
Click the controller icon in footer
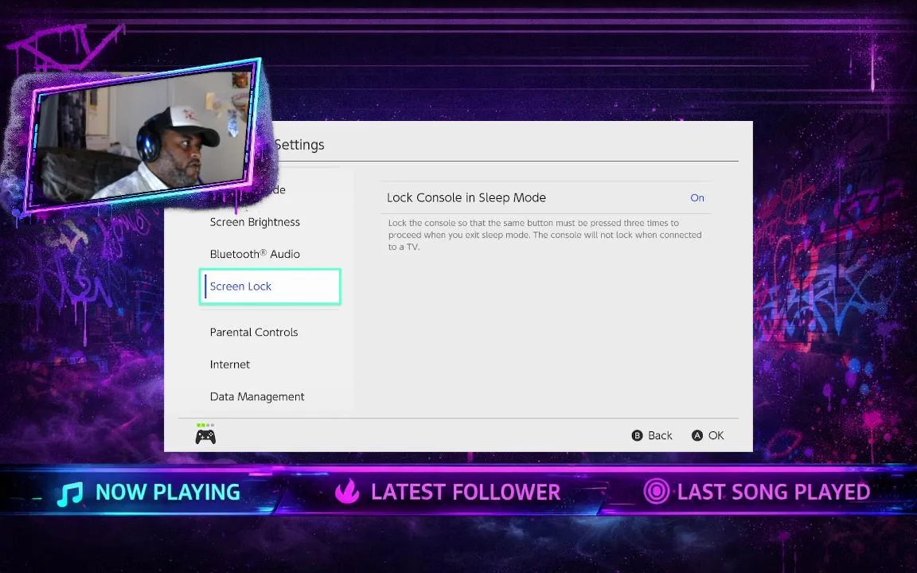tap(205, 436)
